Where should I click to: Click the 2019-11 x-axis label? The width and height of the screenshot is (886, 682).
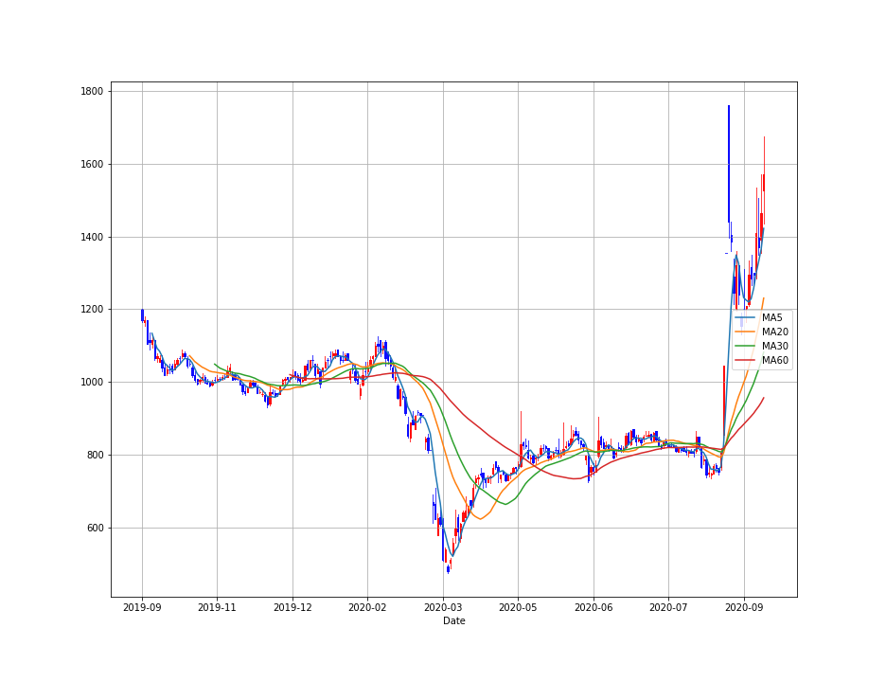coord(217,608)
